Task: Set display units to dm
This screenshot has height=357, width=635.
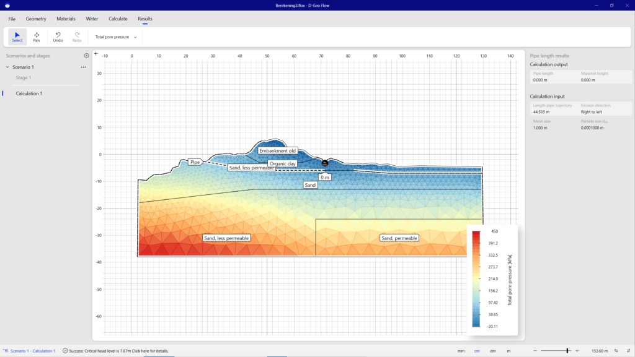Action: click(x=493, y=351)
